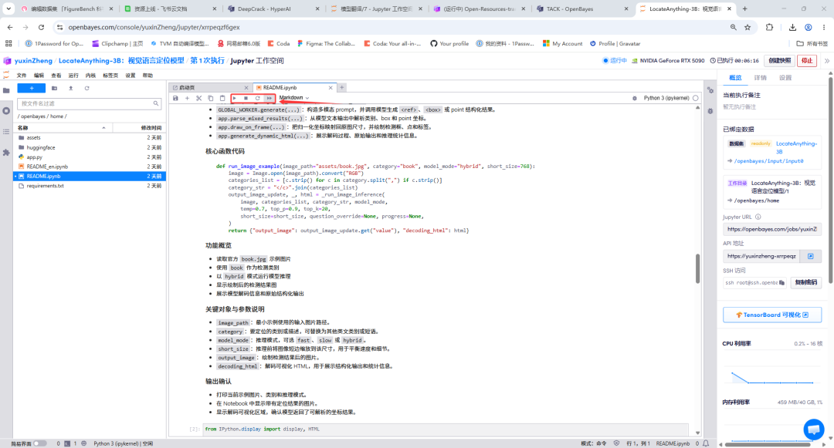834x448 pixels.
Task: Refresh the file browser list
Action: click(x=86, y=88)
